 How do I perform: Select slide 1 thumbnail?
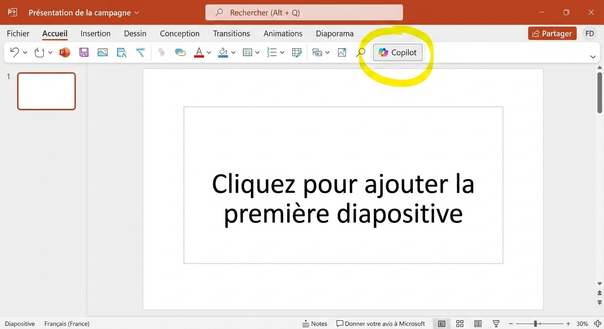tap(46, 91)
